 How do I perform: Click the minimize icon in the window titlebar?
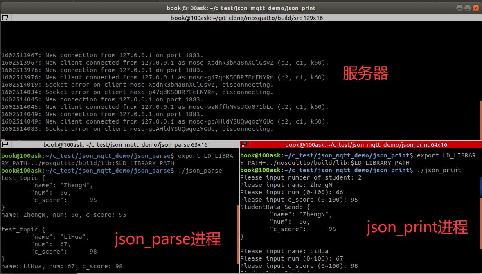pyautogui.click(x=459, y=8)
